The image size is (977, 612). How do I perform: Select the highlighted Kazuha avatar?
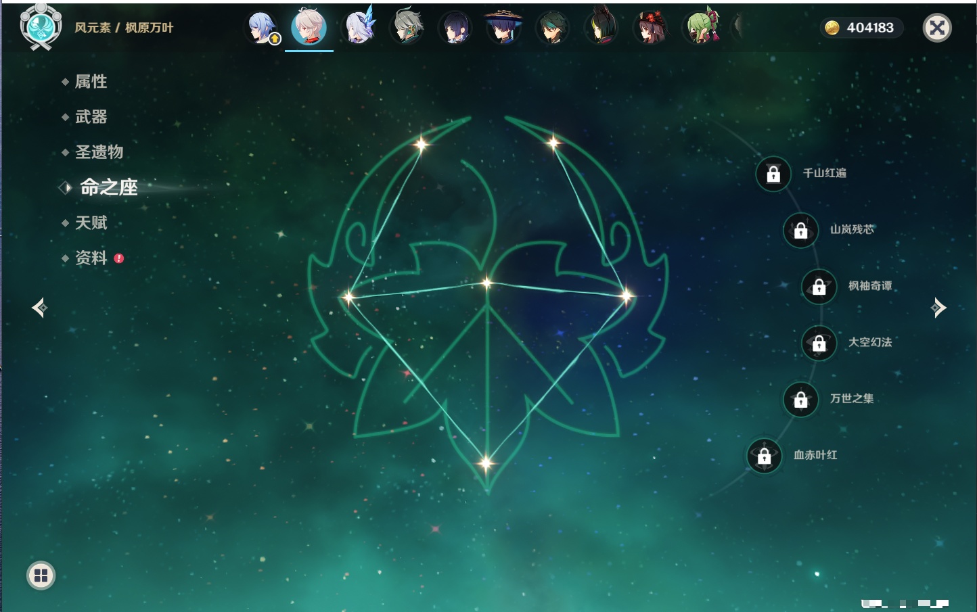pos(309,28)
